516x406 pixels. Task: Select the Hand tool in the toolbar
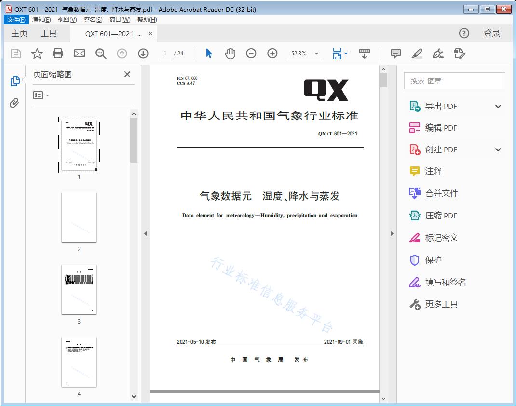(230, 54)
